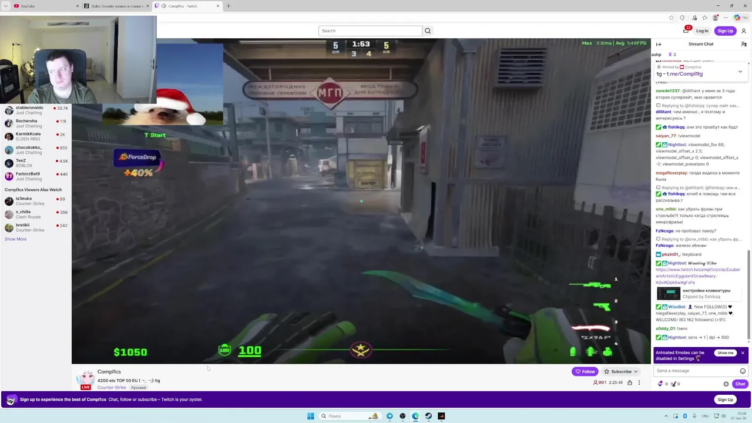The image size is (752, 423).
Task: Focus the Twitch search field
Action: point(370,31)
